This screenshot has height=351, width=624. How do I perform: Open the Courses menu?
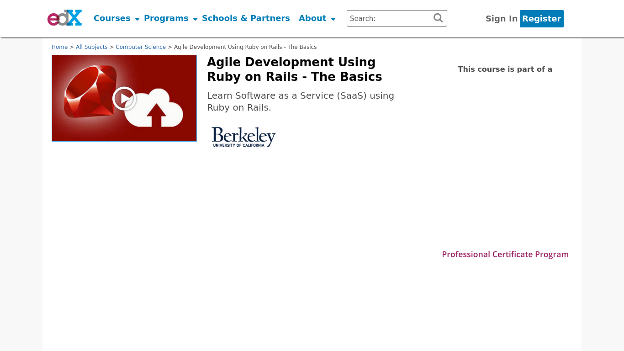click(112, 18)
